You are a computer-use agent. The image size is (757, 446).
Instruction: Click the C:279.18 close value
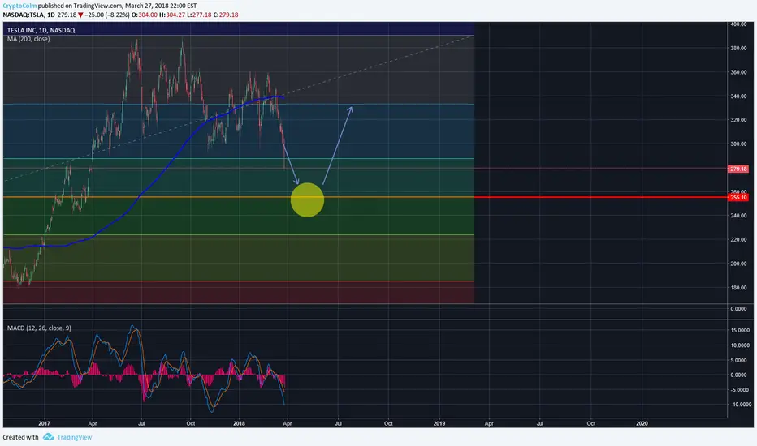click(226, 15)
